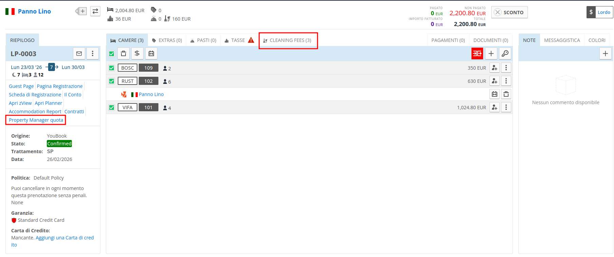614x257 pixels.
Task: Click the trash delete icon in rooms toolbar
Action: coord(123,53)
